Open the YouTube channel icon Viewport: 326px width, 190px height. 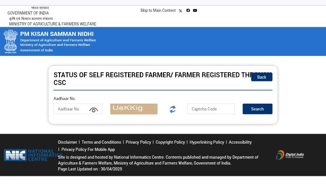click(x=195, y=10)
